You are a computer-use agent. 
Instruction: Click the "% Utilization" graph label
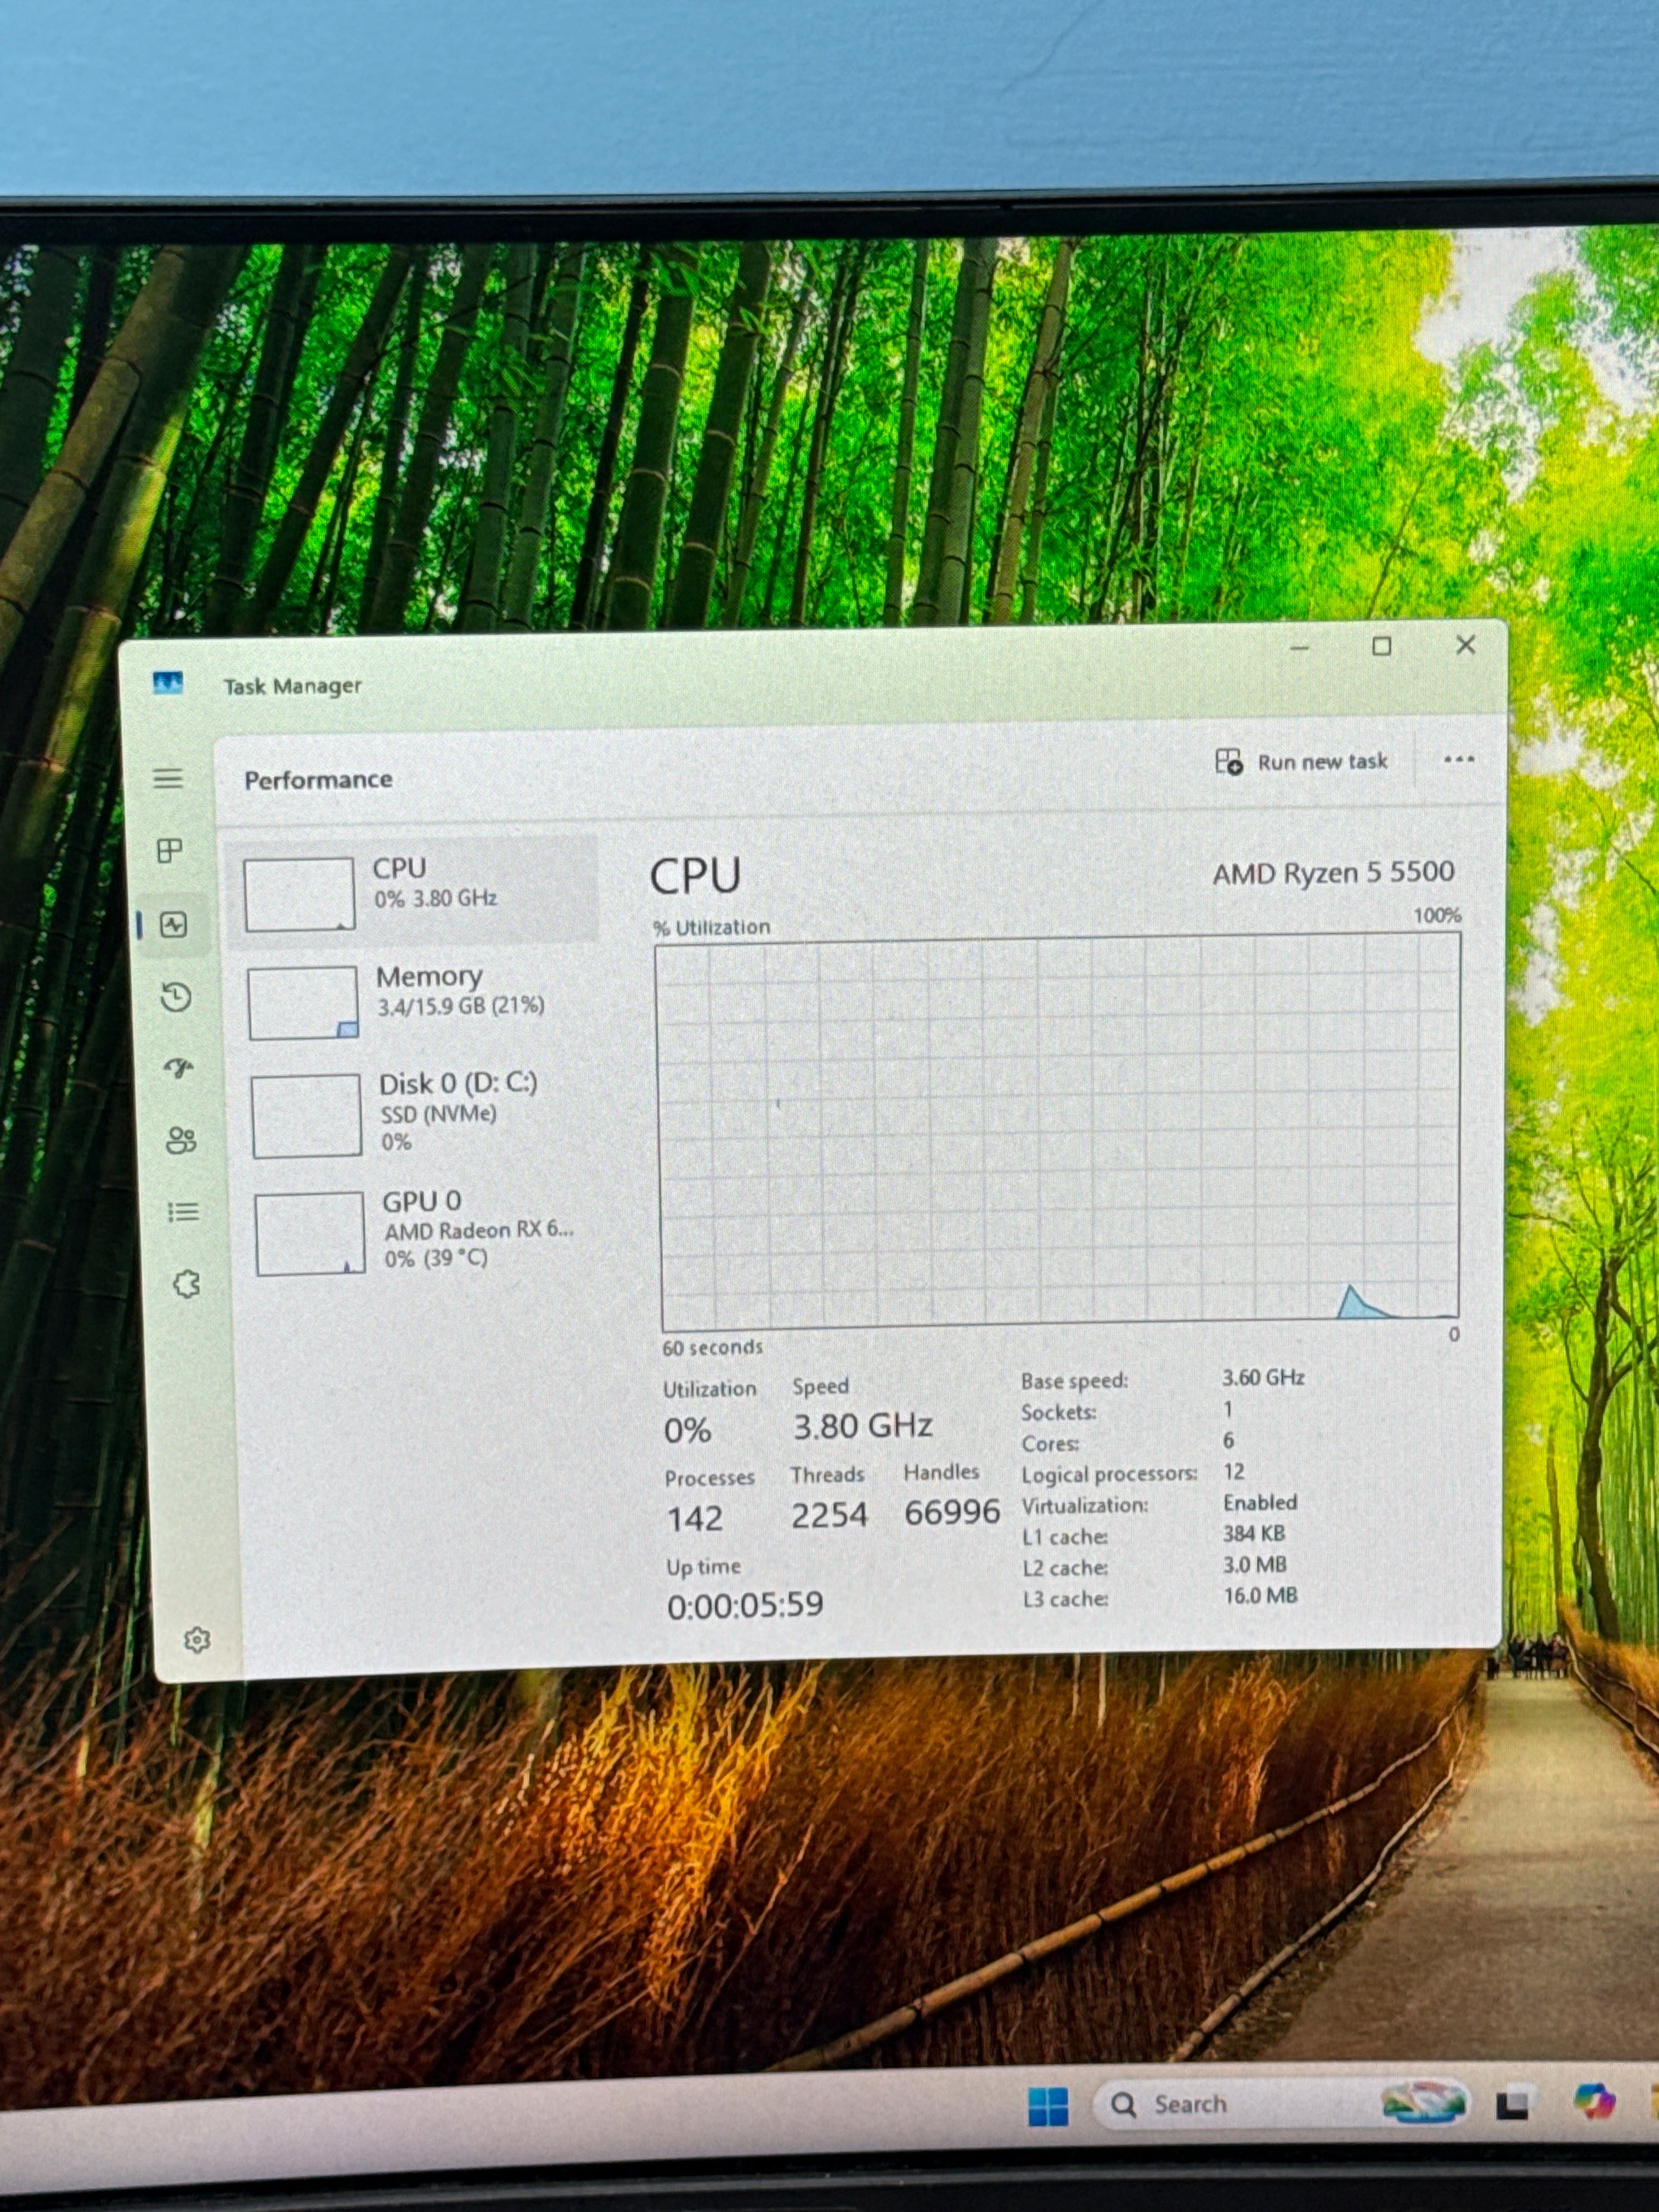tap(712, 927)
